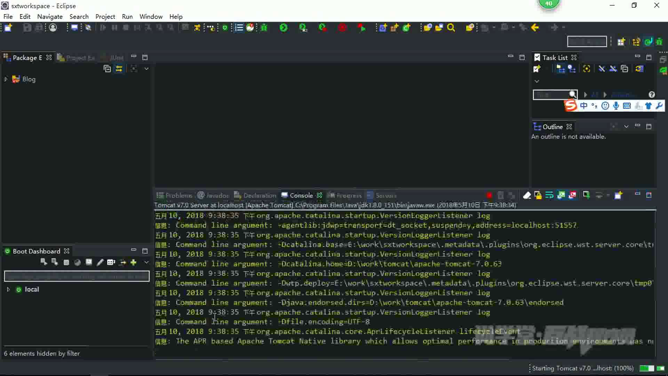
Task: Click the Save icon in main toolbar
Action: pyautogui.click(x=27, y=28)
